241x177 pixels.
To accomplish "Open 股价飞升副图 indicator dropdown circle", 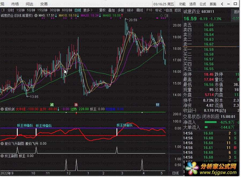I will [2, 144].
